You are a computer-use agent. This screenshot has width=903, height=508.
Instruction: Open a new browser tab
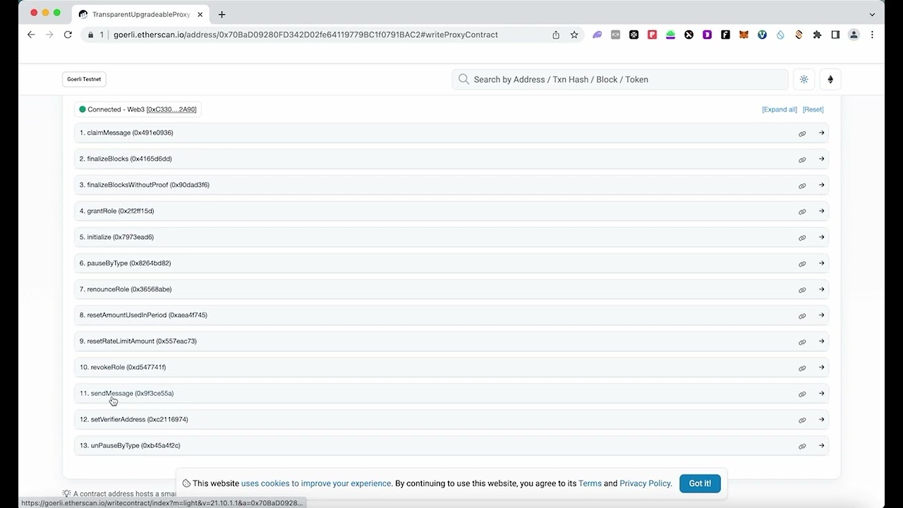pyautogui.click(x=222, y=14)
